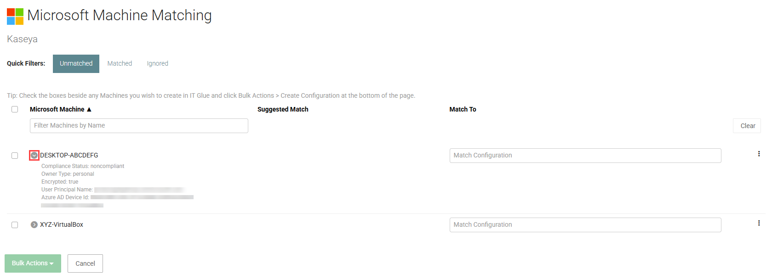Click the Suggested Match column header

283,109
